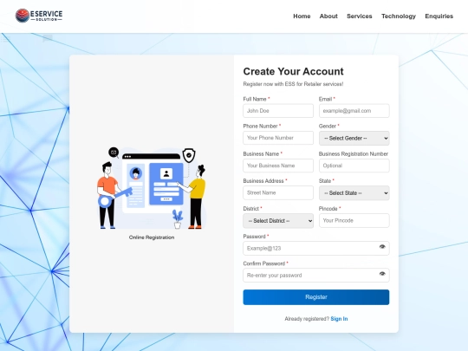The image size is (468, 351).
Task: Click the Business Name input
Action: pos(278,166)
